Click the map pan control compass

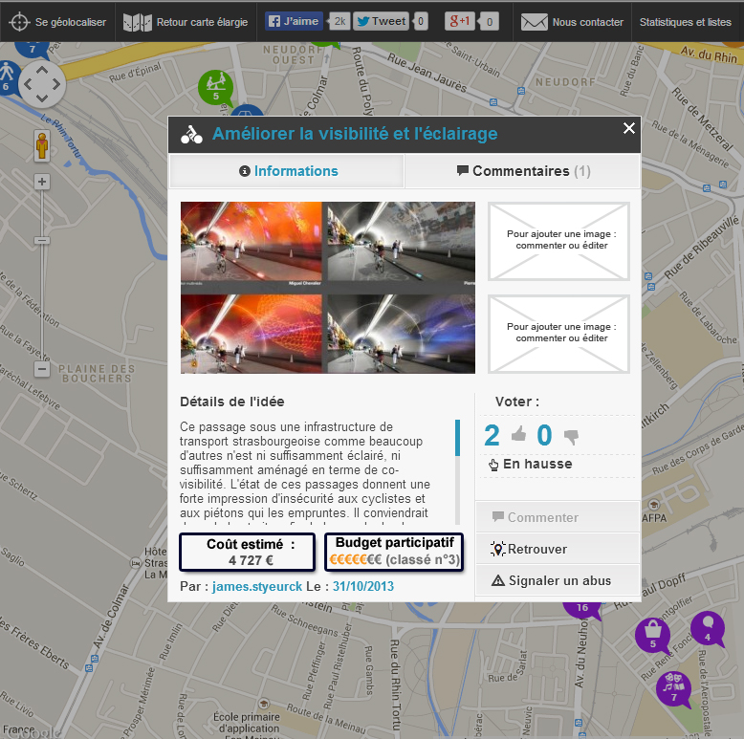click(41, 84)
